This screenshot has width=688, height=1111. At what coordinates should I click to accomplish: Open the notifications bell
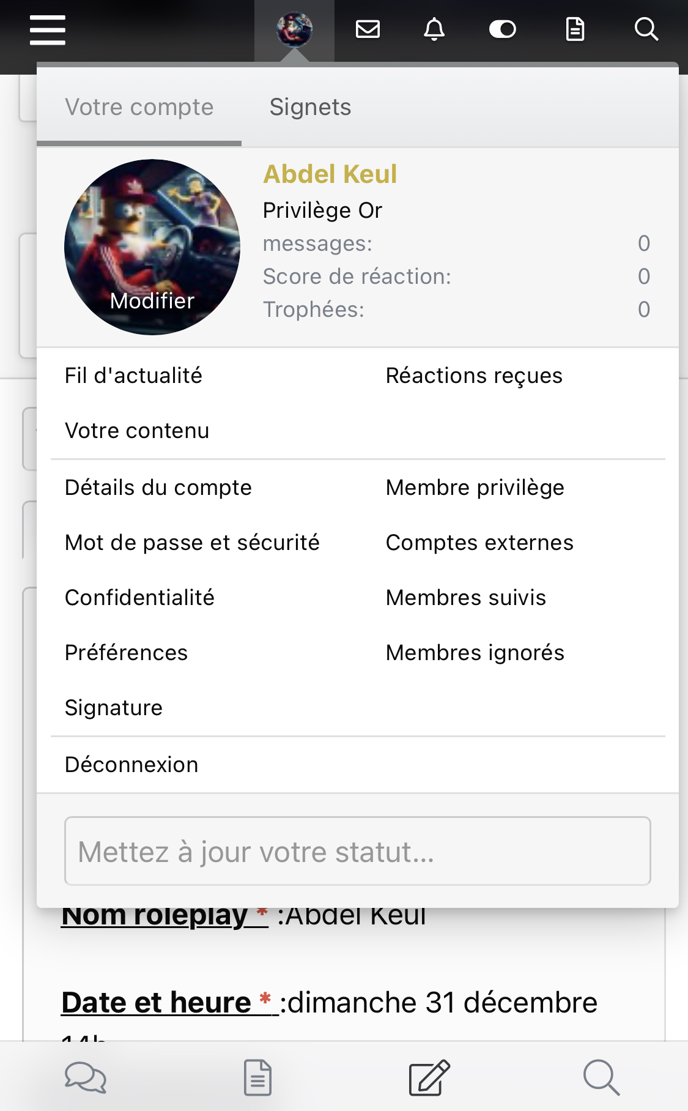point(434,29)
